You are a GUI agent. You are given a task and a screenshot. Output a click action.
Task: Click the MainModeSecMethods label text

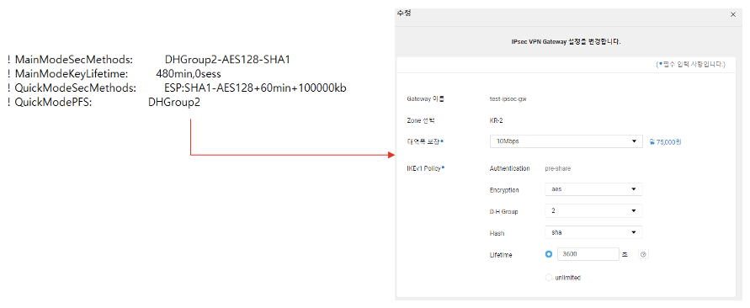(74, 60)
